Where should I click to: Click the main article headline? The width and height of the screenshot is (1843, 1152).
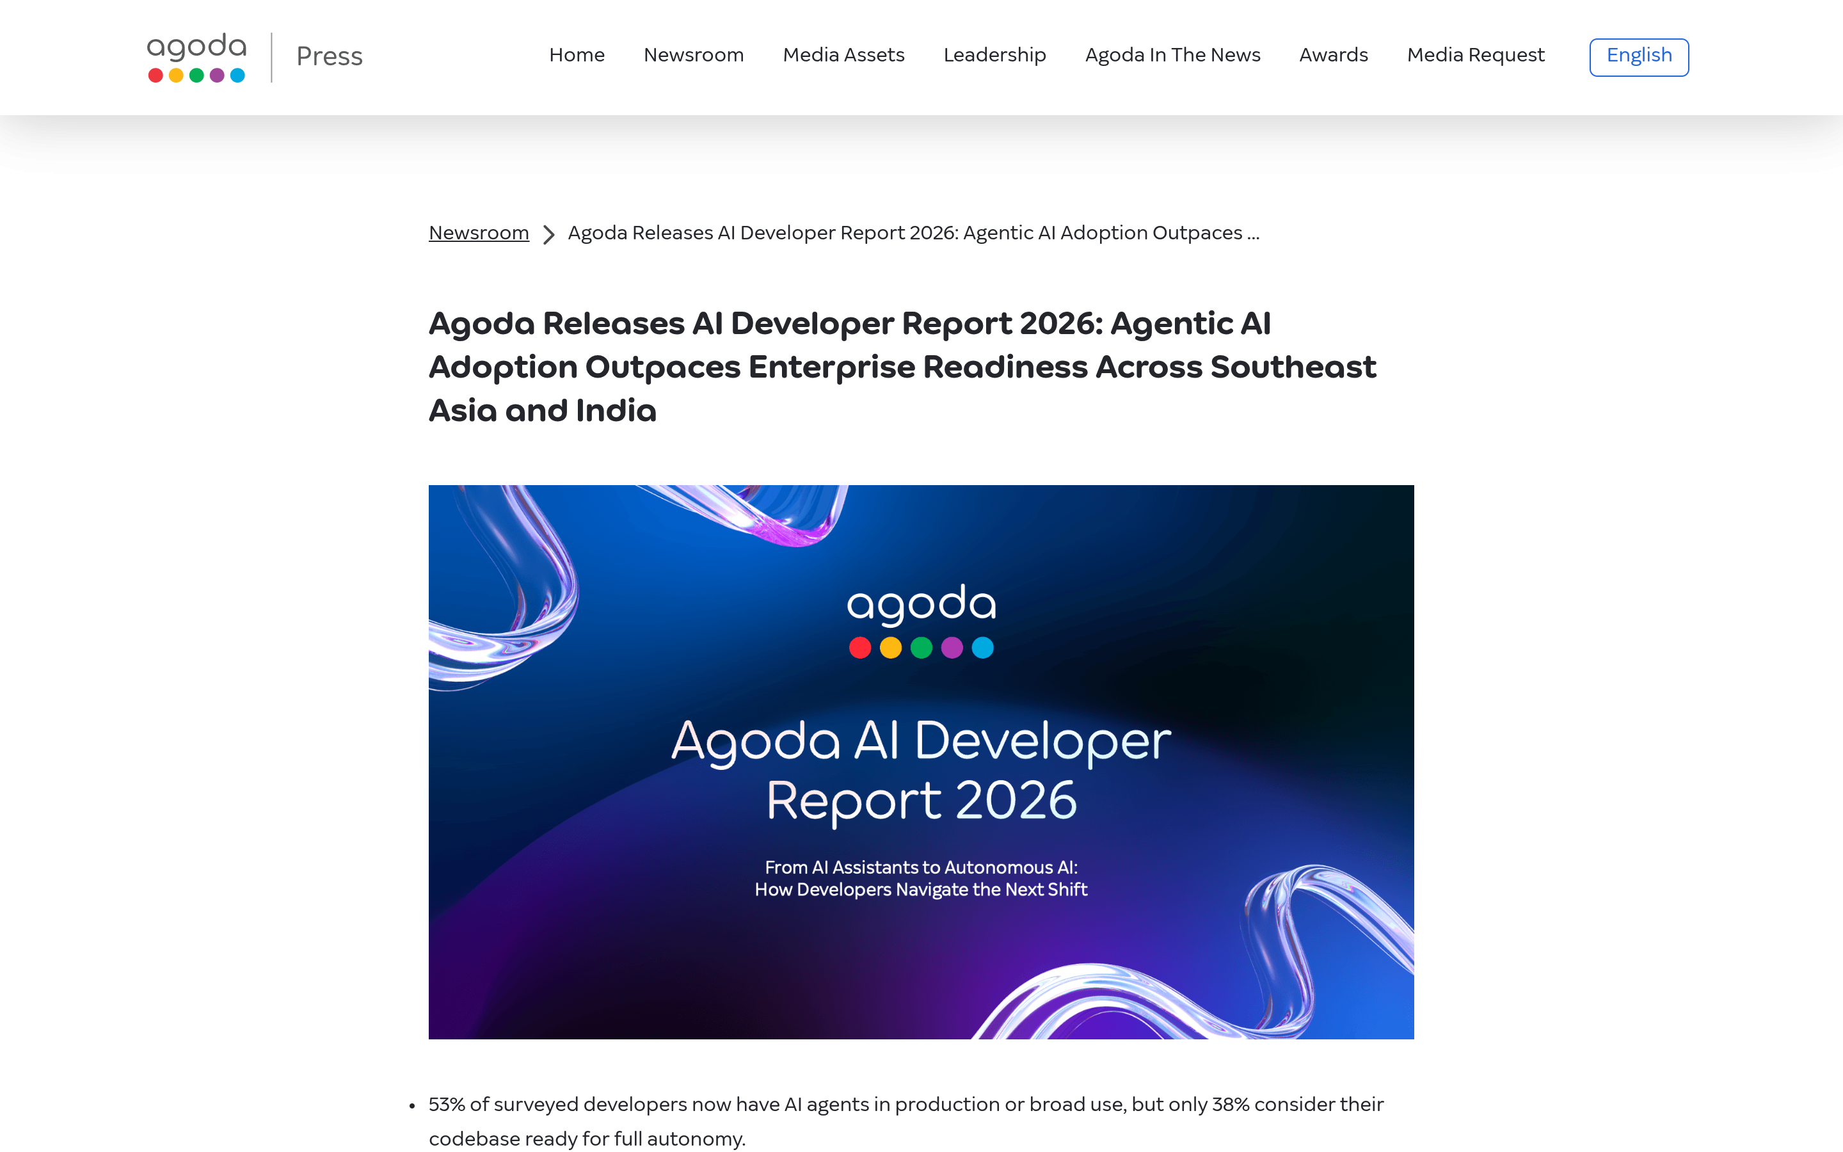point(902,367)
